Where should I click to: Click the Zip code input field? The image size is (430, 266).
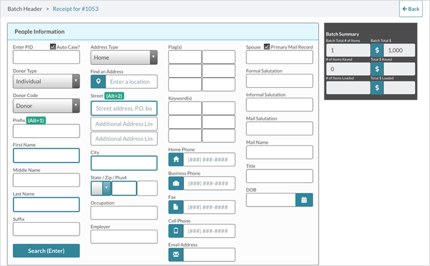[124, 188]
